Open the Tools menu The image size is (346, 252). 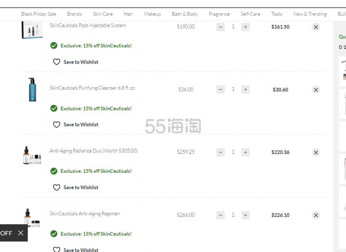pyautogui.click(x=277, y=14)
